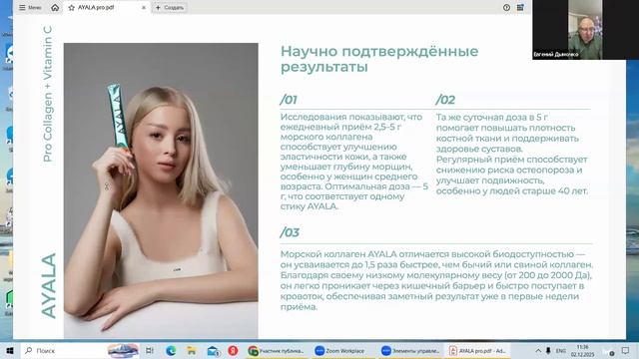
Task: Click the heading Научно подтверждённые результаты
Action: point(379,59)
